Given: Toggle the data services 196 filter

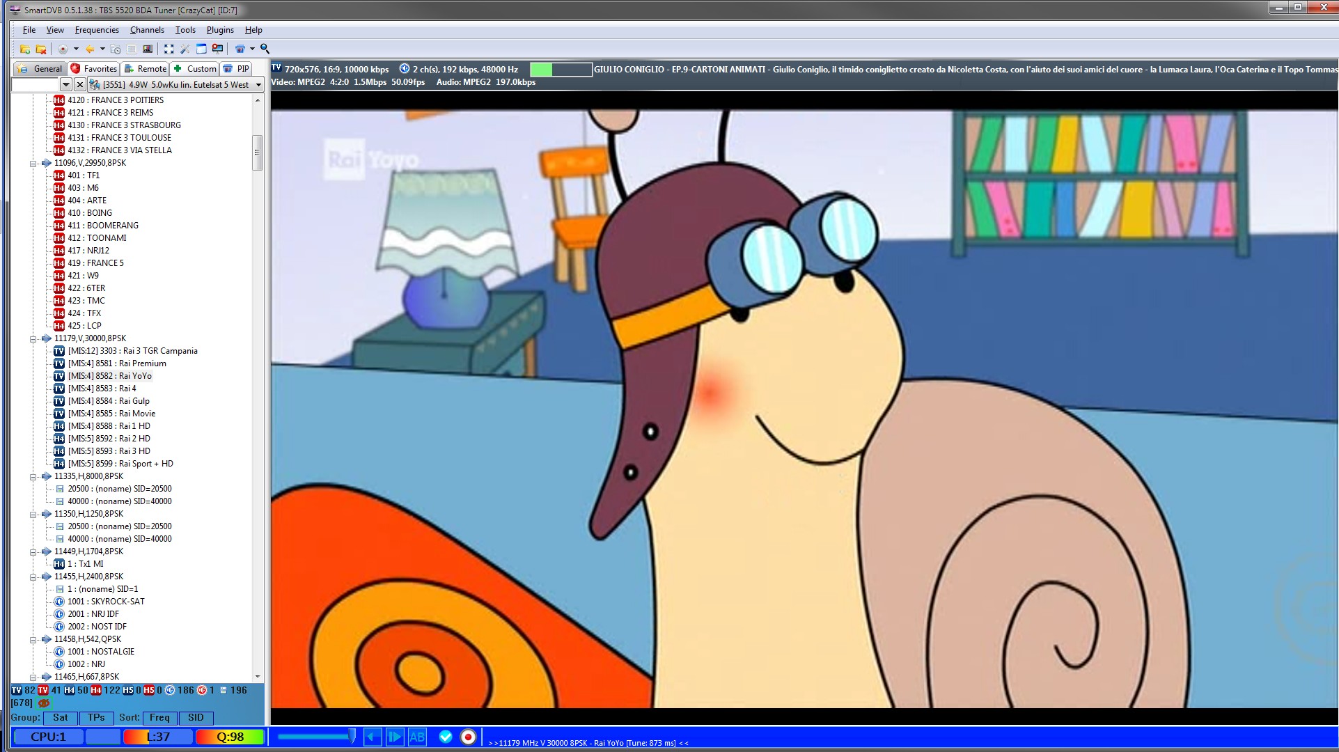Looking at the screenshot, I should (x=224, y=690).
